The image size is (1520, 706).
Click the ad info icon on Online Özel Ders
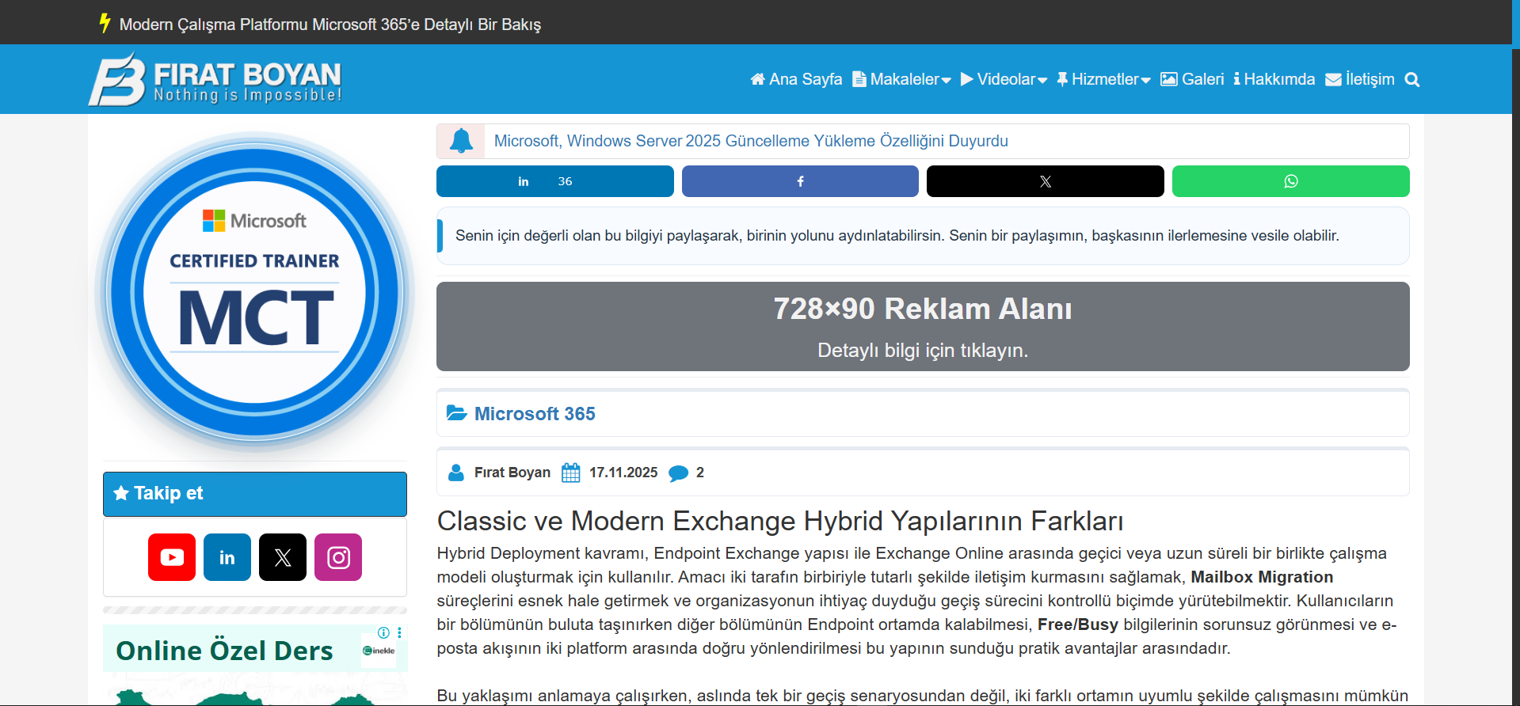(383, 632)
